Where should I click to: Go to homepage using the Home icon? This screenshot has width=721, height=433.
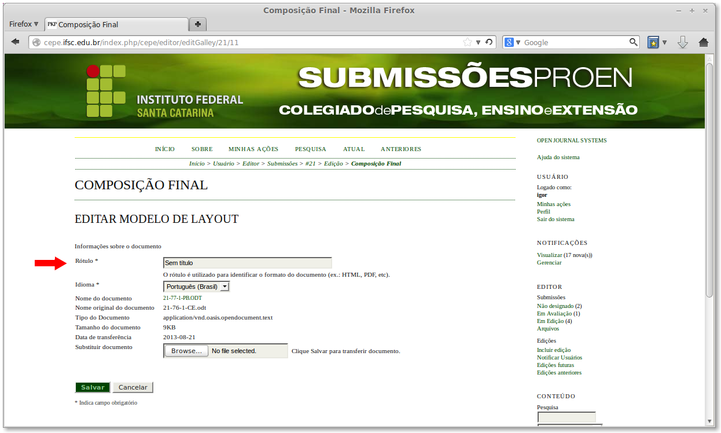704,42
